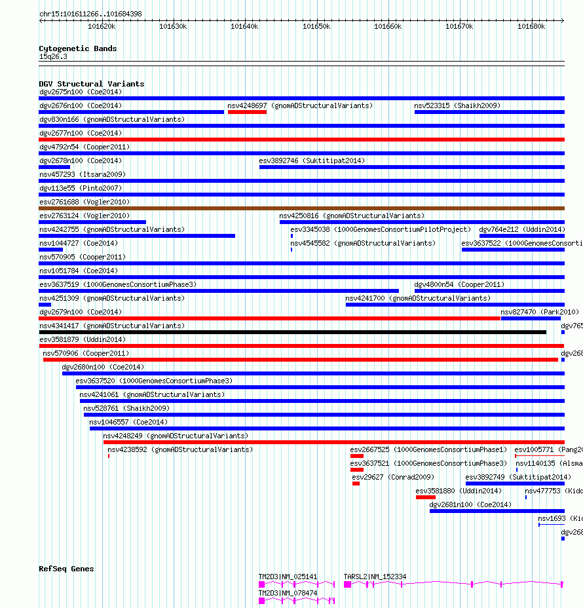Select dgv764e212 (Uddin2014) variant
Screen dimensions: 583x608
pos(522,229)
